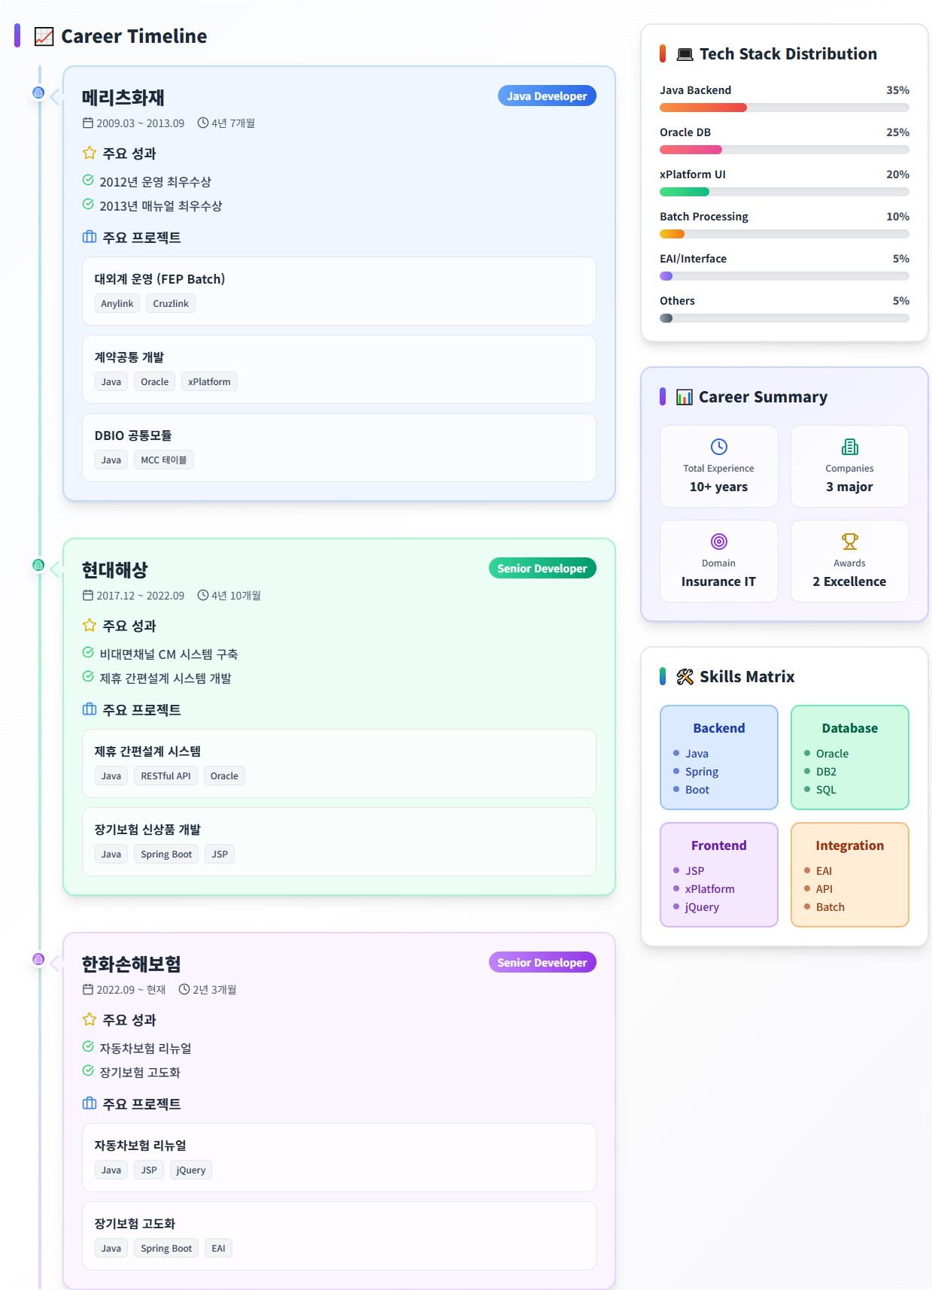Open the 장기보험 신상품 개발 project card
This screenshot has width=932, height=1290.
tap(339, 842)
